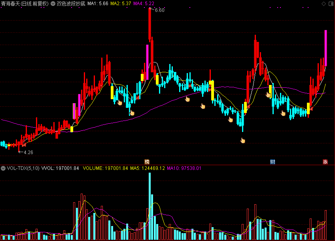335x241 pixels.
Task: Click the 4.26 low price label
Action: click(28, 152)
